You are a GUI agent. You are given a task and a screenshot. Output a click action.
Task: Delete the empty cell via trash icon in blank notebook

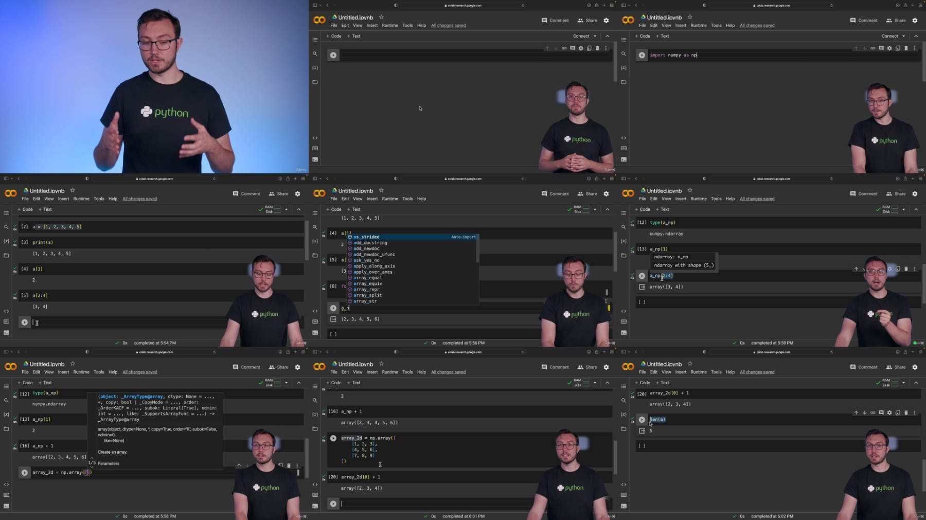click(x=597, y=48)
